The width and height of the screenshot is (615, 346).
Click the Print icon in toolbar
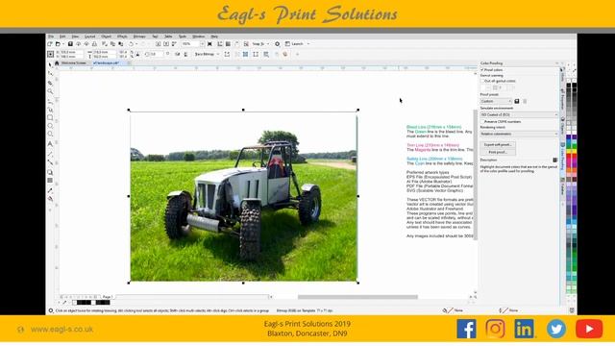[x=94, y=44]
